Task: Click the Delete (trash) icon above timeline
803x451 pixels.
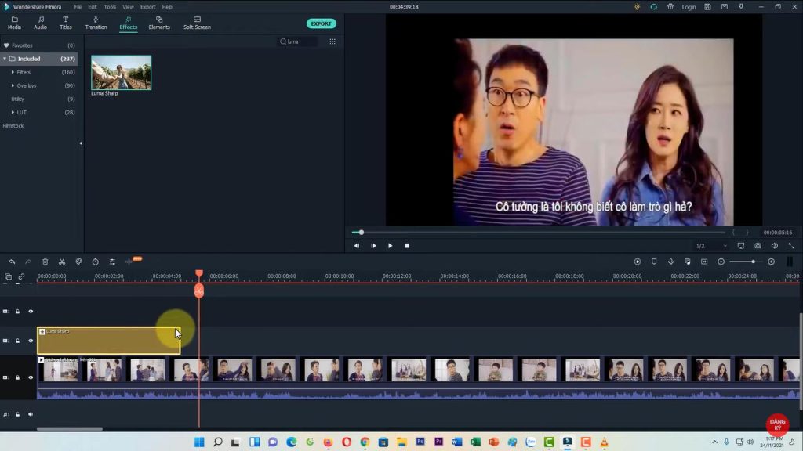Action: tap(45, 261)
